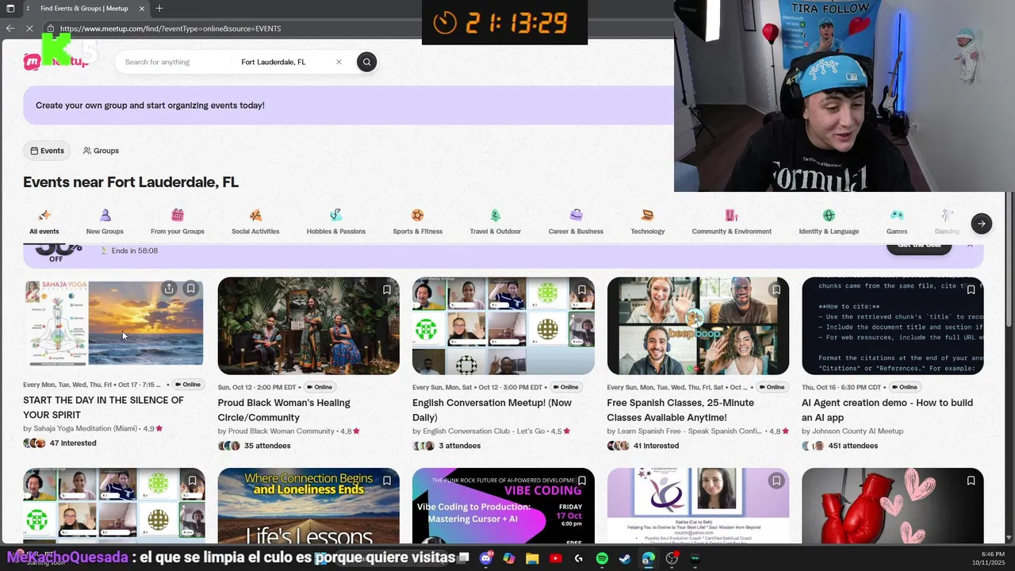The image size is (1015, 571).
Task: Select the Sports & Fitness category
Action: (418, 222)
